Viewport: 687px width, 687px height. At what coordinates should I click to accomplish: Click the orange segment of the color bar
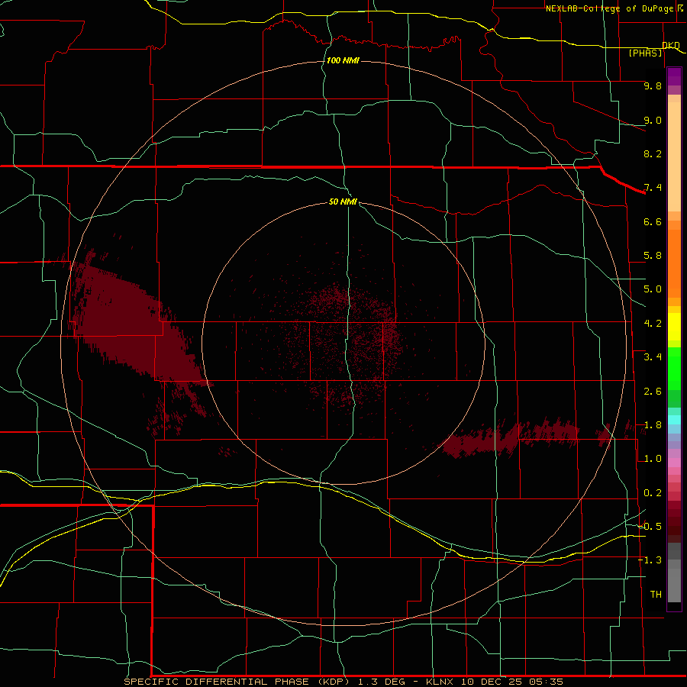tap(674, 264)
